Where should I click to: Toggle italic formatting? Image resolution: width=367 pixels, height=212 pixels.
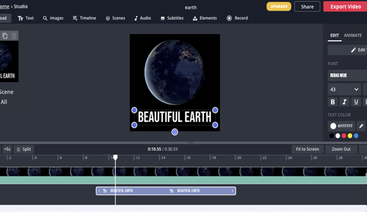tap(344, 102)
